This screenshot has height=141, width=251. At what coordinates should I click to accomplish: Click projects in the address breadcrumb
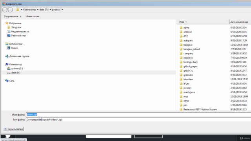56,9
